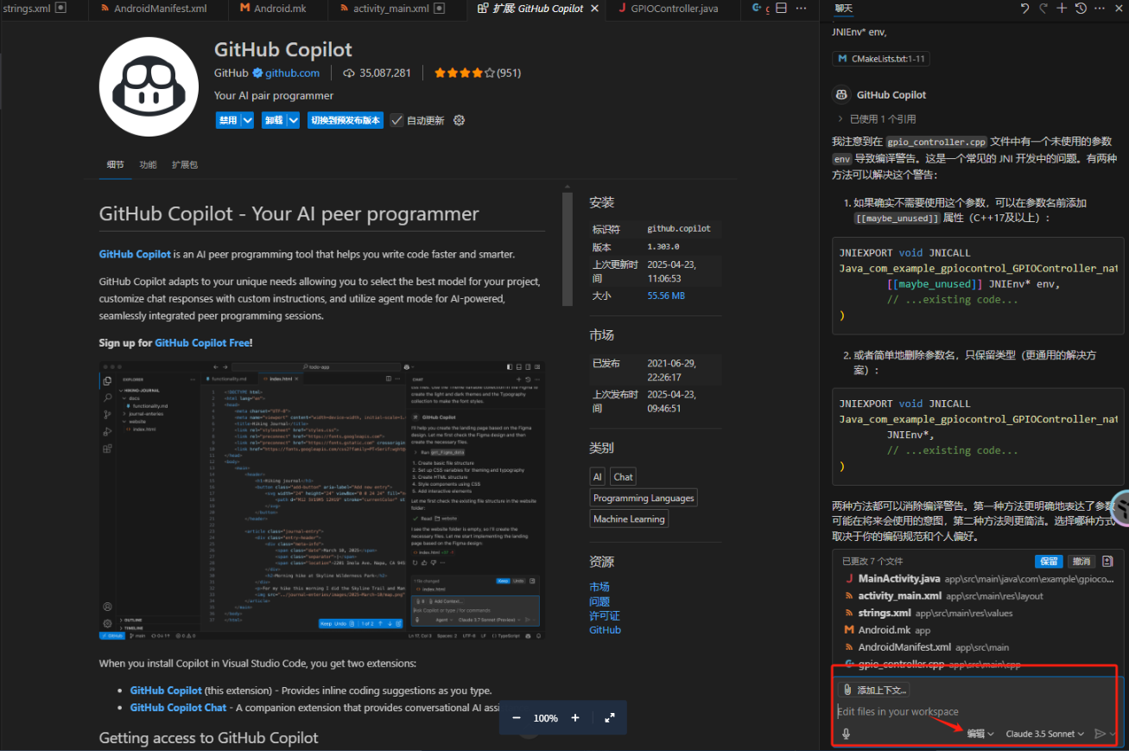Click the split editor layout icon
Viewport: 1129px width, 751px height.
781,9
